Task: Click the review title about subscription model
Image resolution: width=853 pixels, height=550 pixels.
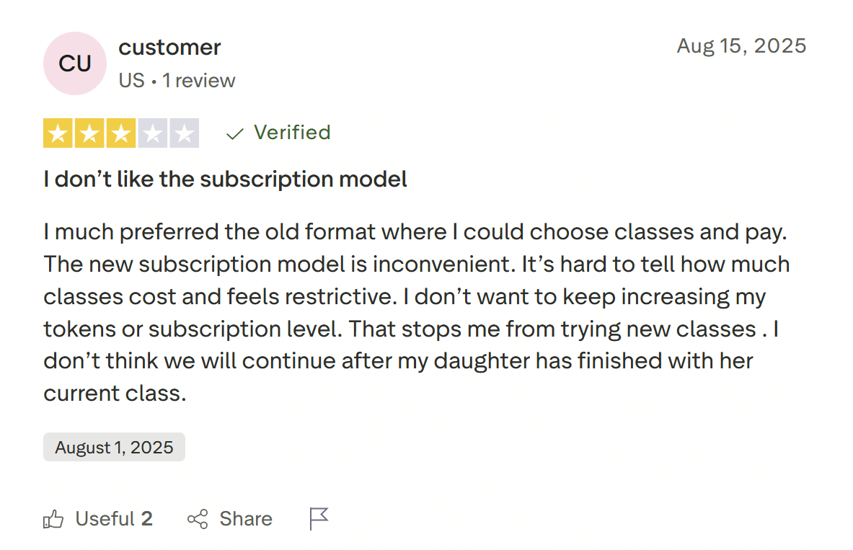Action: coord(225,179)
